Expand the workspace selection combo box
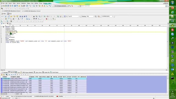 [68, 6]
